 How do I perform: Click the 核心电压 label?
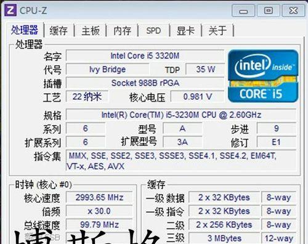click(x=147, y=97)
